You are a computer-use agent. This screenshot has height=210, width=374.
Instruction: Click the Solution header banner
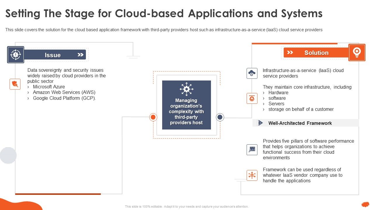(316, 52)
